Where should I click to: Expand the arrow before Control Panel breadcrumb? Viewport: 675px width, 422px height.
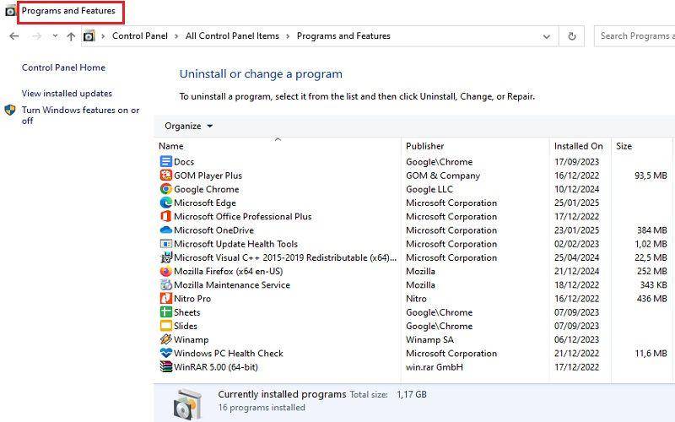tap(103, 36)
